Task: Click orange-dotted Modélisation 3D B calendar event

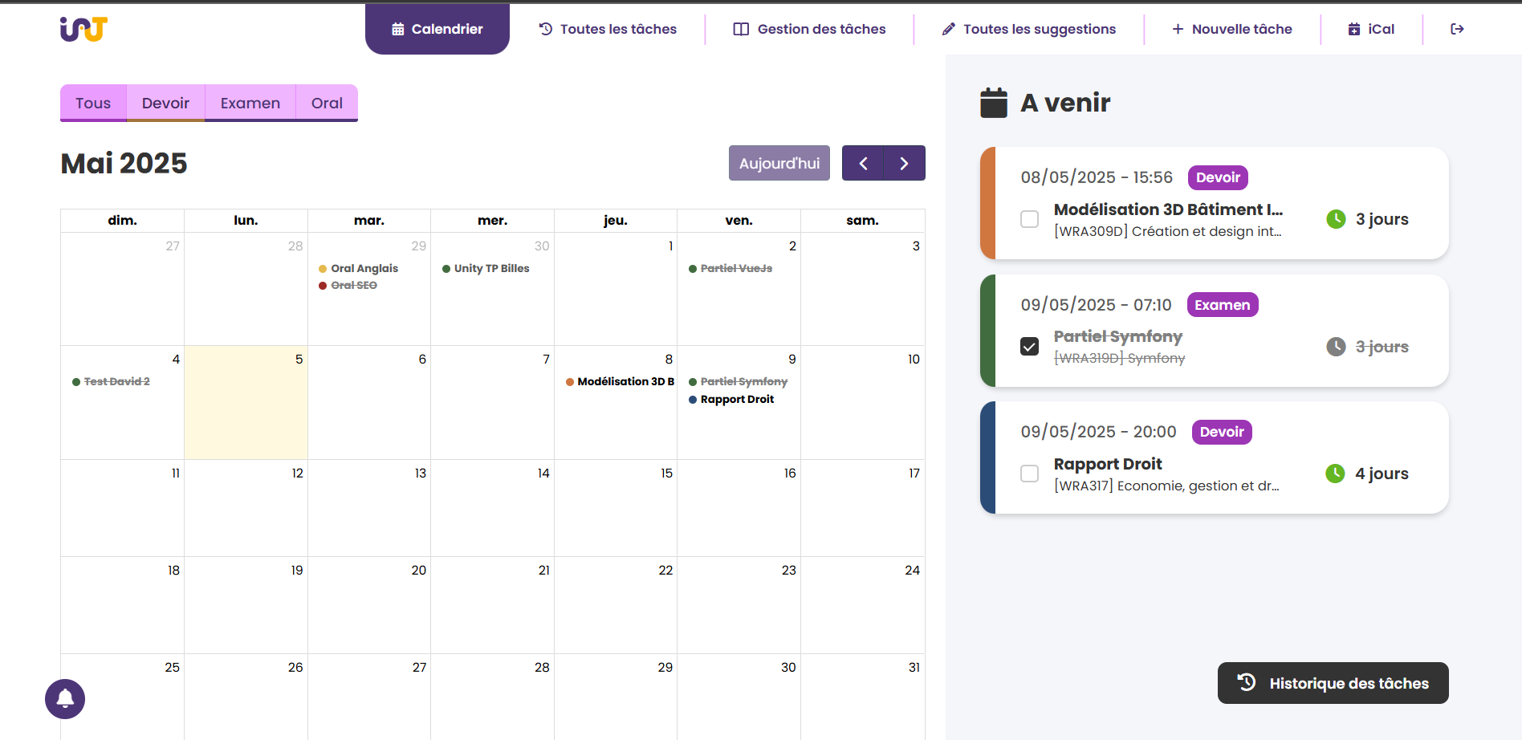Action: 620,382
